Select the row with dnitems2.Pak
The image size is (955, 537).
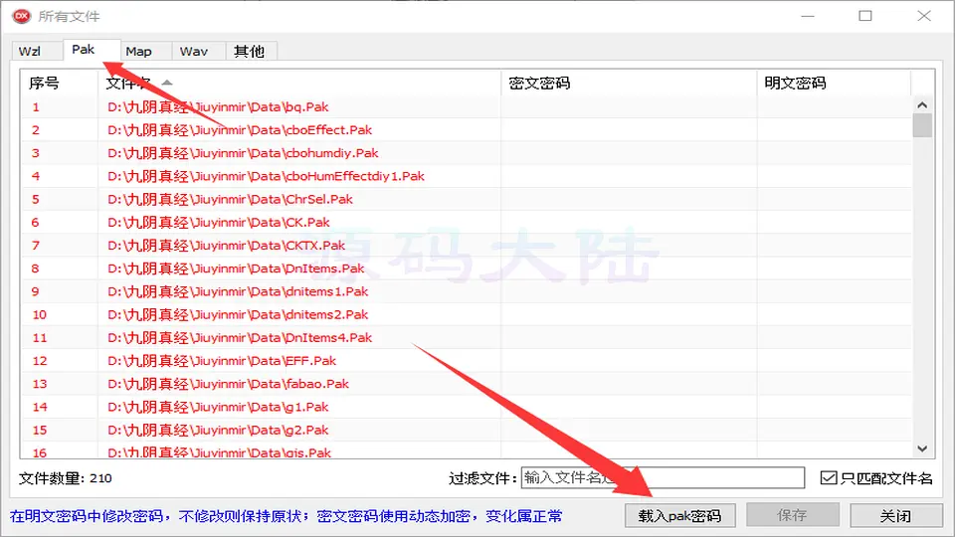point(467,315)
